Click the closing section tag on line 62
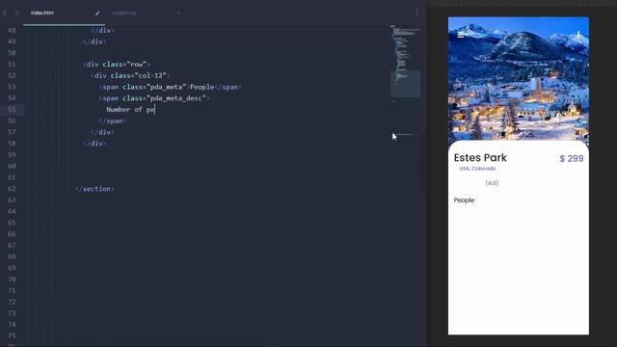The width and height of the screenshot is (617, 347). 94,189
